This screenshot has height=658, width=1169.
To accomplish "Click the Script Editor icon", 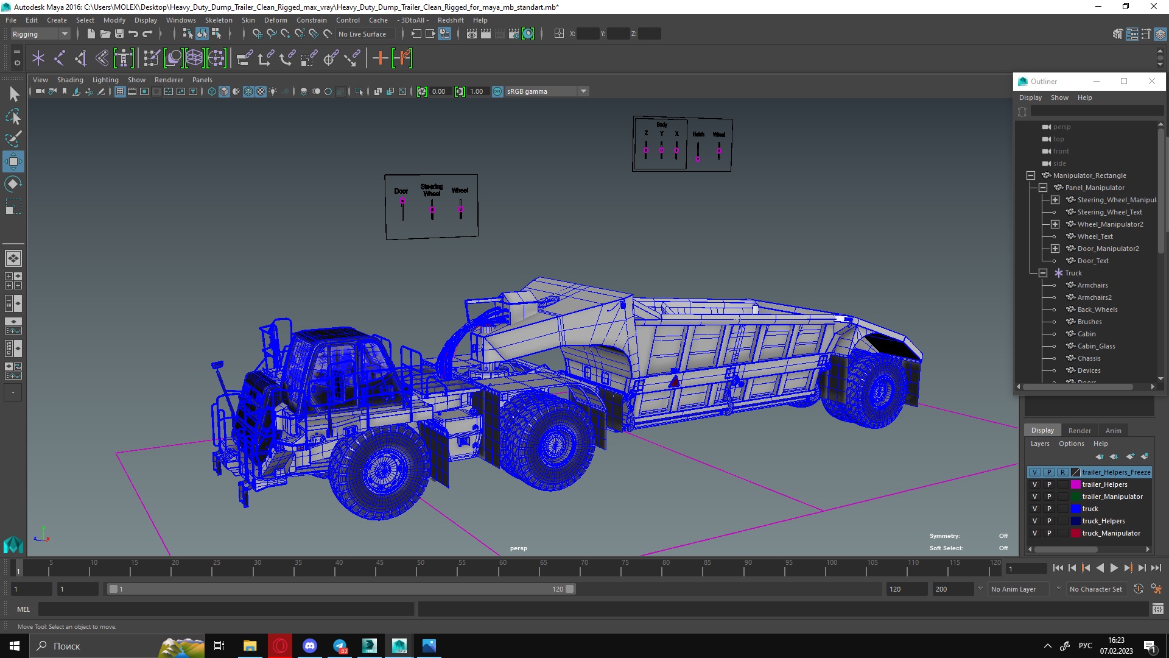I will [x=1157, y=609].
